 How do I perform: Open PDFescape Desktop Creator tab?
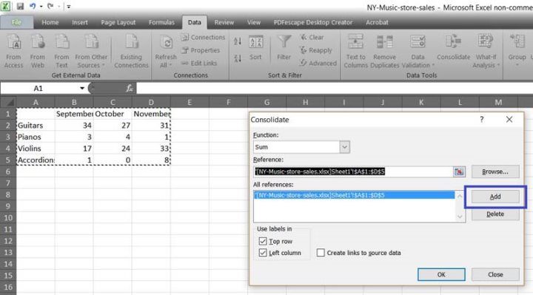(x=312, y=22)
